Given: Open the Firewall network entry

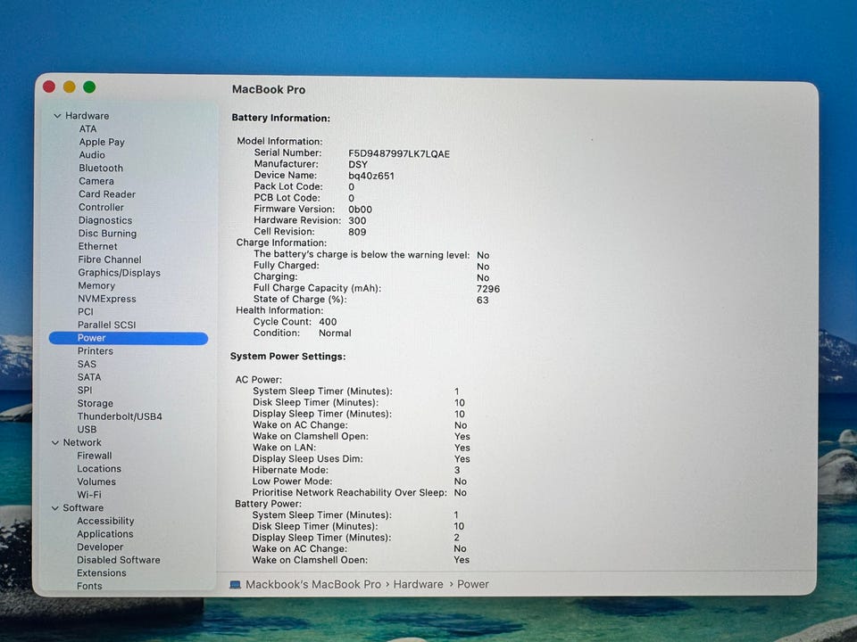Looking at the screenshot, I should click(94, 457).
